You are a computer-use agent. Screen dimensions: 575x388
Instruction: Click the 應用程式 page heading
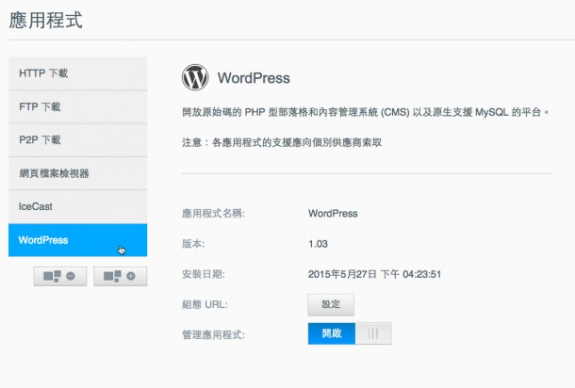coord(46,20)
